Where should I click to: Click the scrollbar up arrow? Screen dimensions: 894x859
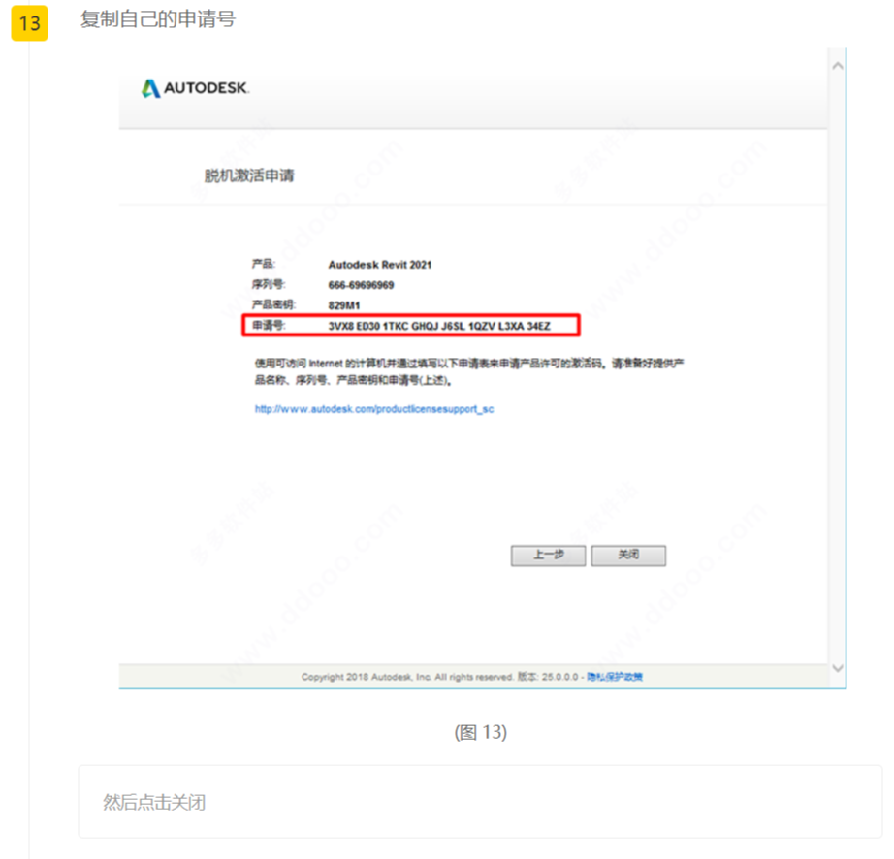click(837, 65)
